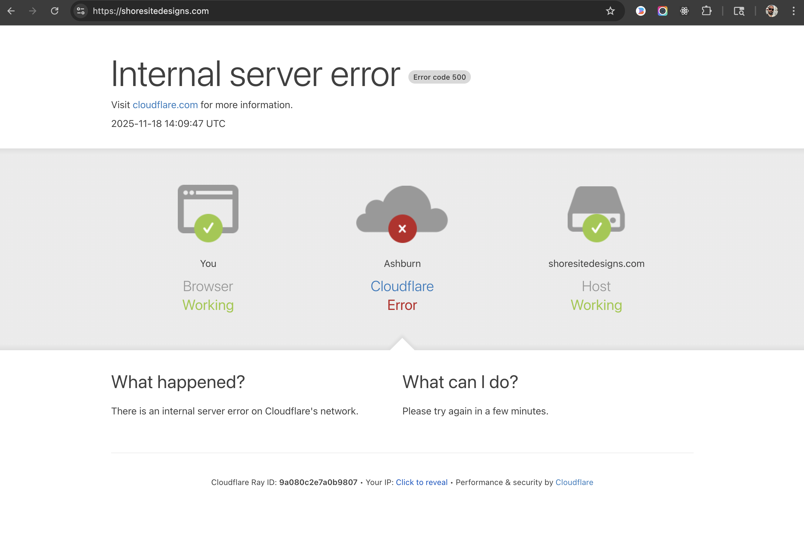Image resolution: width=804 pixels, height=535 pixels.
Task: Open the camera-logo browser extension
Action: tap(663, 11)
